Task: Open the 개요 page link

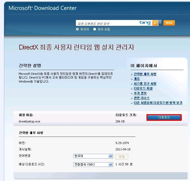Action: tap(137, 79)
